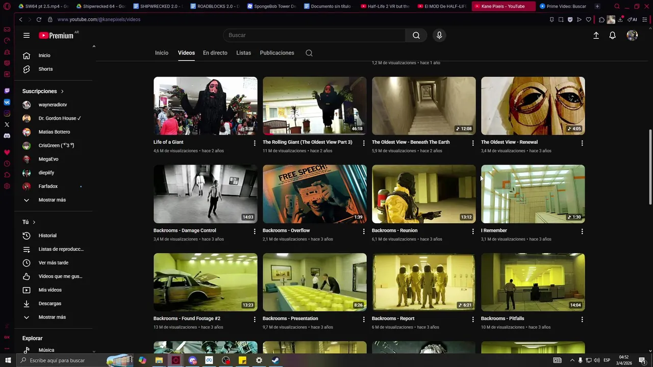Switch to En directo tab
The width and height of the screenshot is (653, 367).
(215, 53)
